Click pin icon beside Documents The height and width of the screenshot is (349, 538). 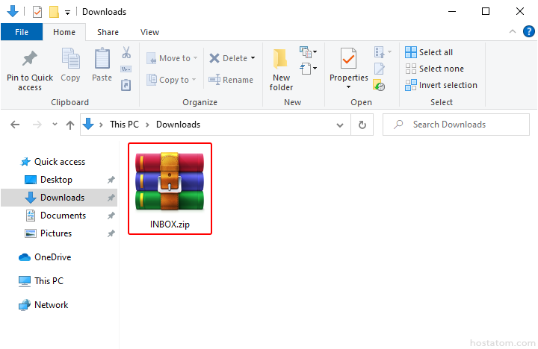111,216
